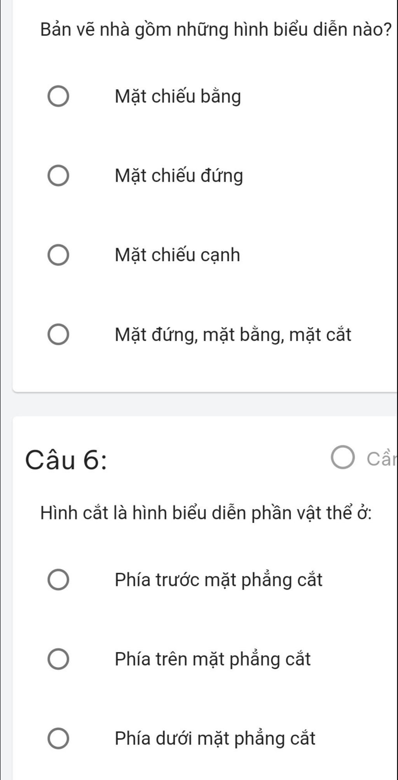Viewport: 398px width, 780px height.
Task: Click the "Mặt chiếu đứng" answer label
Action: click(x=179, y=176)
